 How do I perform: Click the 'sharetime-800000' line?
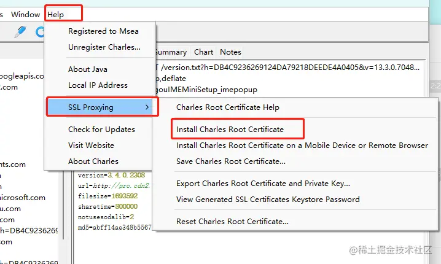(108, 206)
